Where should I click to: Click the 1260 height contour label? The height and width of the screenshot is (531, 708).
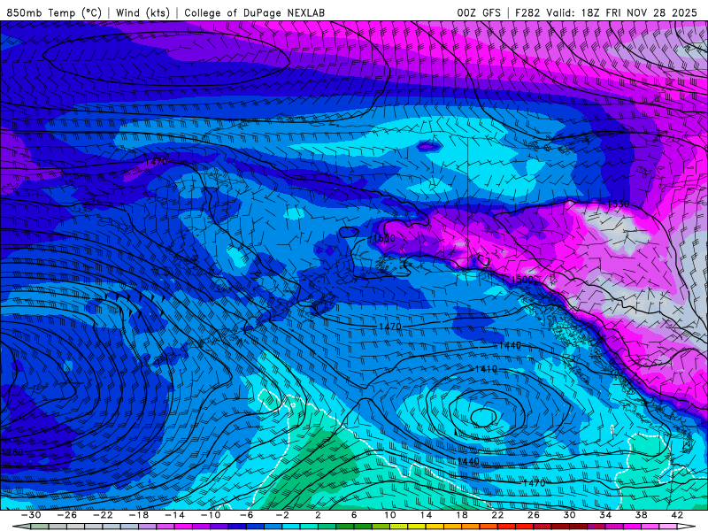tap(12, 452)
